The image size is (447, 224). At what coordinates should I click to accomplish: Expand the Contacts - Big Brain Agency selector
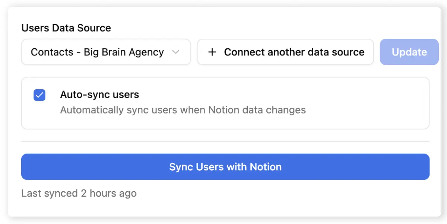pyautogui.click(x=106, y=52)
